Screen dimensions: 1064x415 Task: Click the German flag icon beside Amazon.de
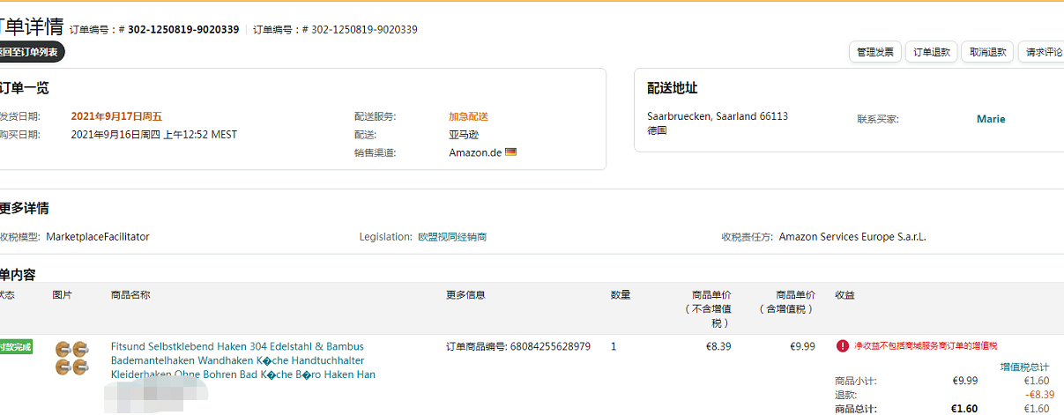[x=510, y=152]
